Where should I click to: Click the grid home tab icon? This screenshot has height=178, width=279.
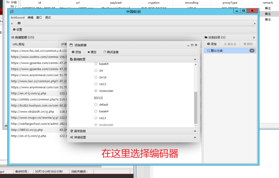coord(19,23)
